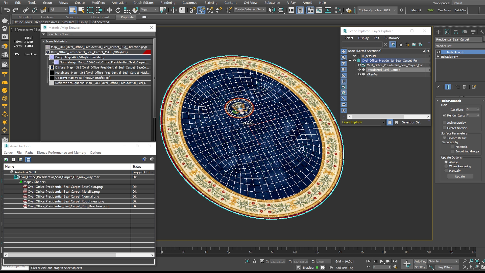The width and height of the screenshot is (485, 273).
Task: Open the V-Ray menu
Action: click(291, 3)
